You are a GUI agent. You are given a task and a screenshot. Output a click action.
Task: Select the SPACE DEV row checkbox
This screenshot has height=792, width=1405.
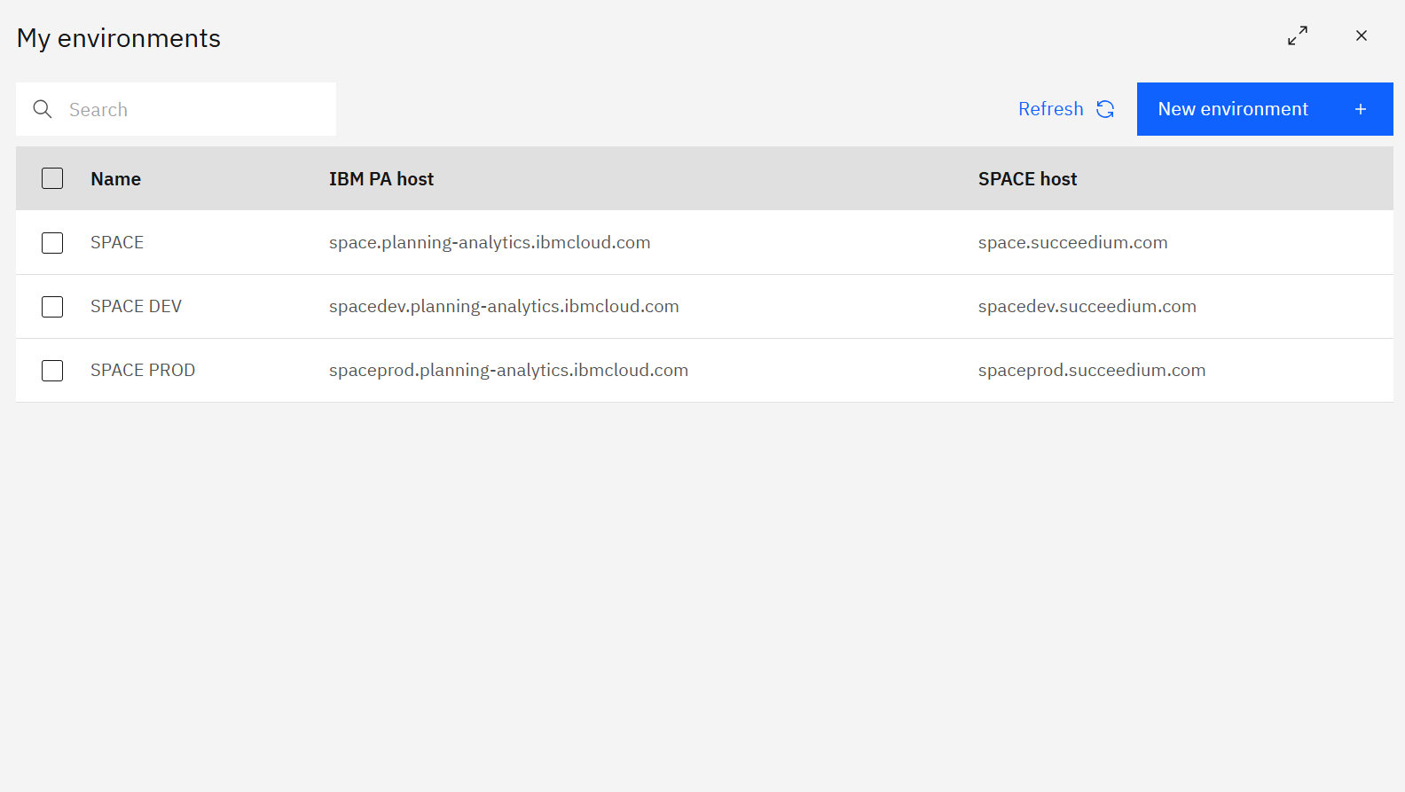point(52,307)
